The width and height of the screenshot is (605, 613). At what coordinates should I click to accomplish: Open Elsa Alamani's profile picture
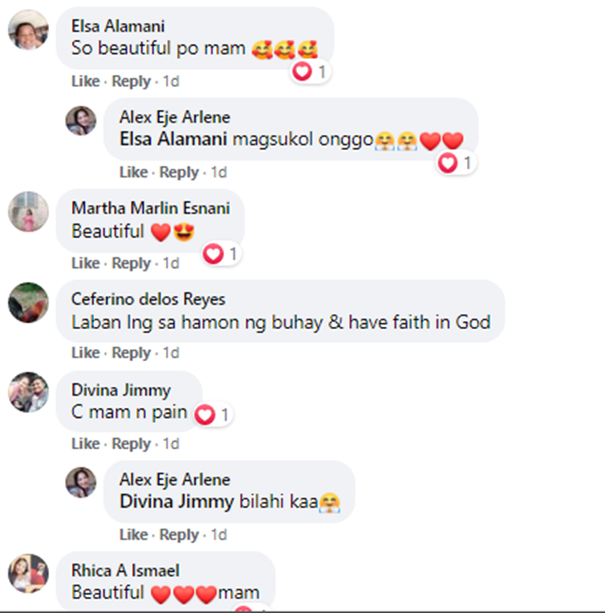pyautogui.click(x=28, y=31)
